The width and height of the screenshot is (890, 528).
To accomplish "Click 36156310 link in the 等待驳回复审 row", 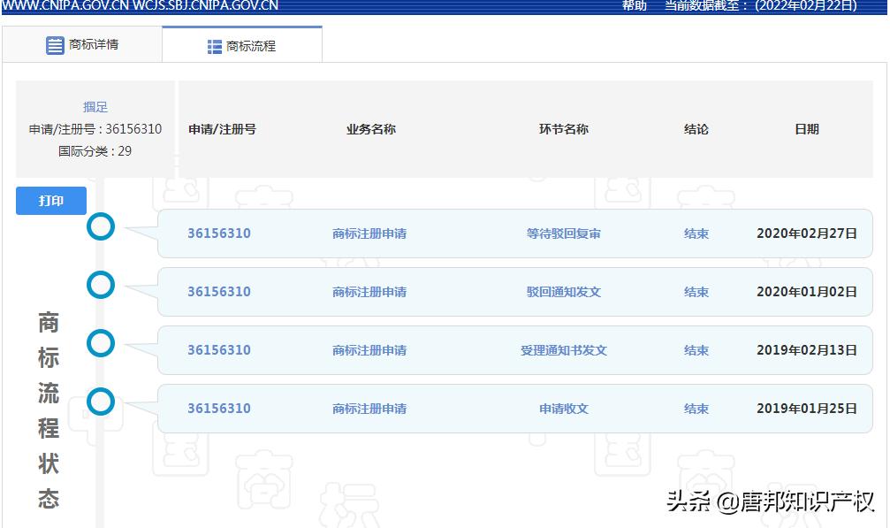I will point(219,233).
